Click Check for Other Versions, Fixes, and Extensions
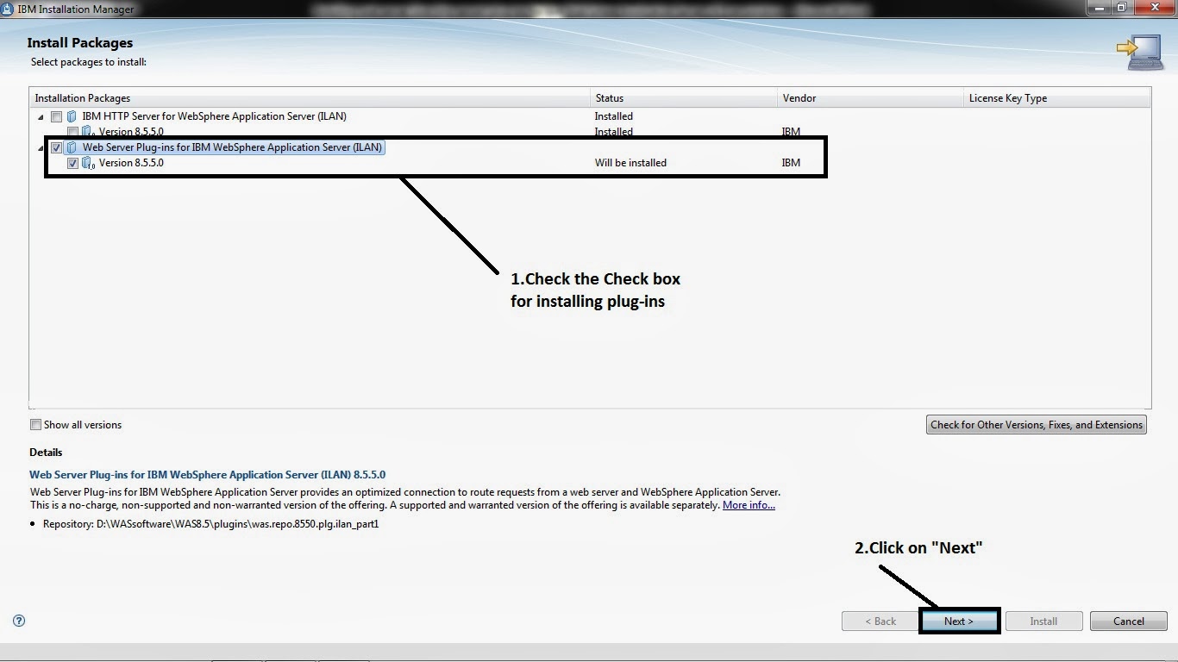 (x=1036, y=424)
